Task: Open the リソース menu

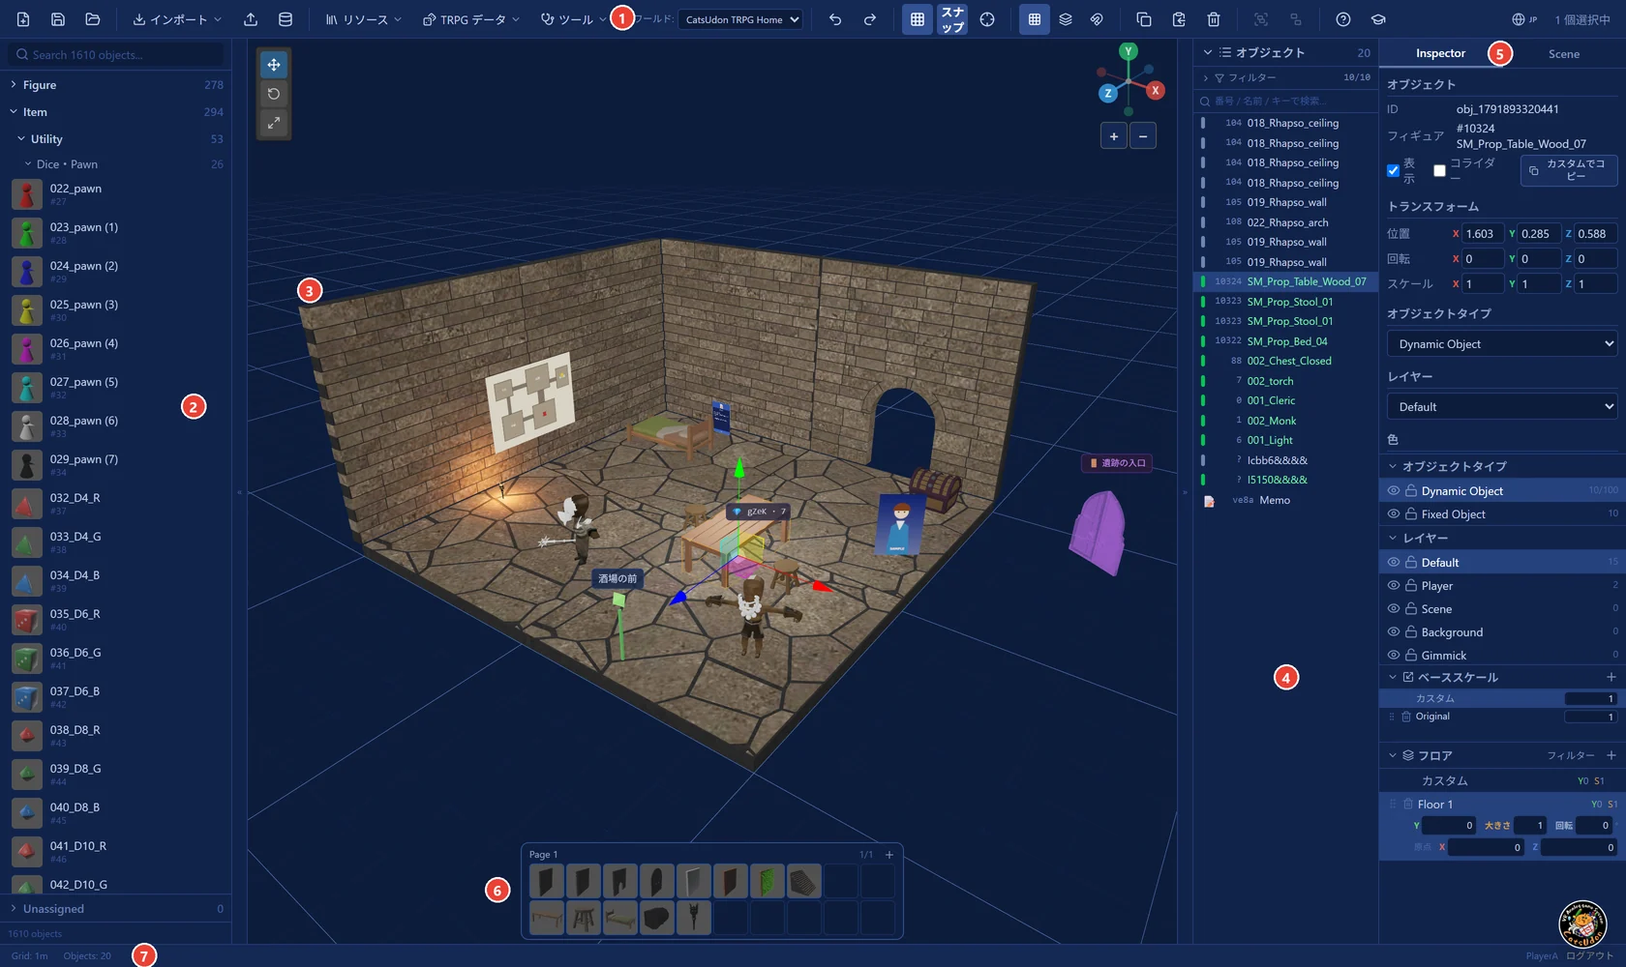Action: [363, 19]
